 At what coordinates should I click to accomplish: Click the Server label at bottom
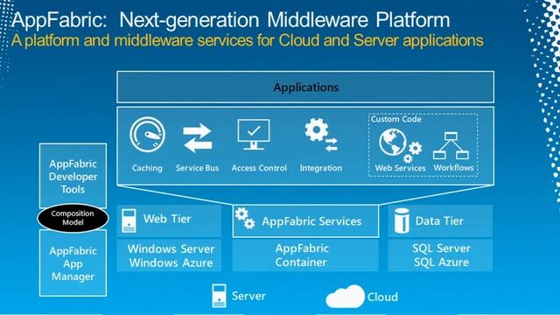[248, 296]
